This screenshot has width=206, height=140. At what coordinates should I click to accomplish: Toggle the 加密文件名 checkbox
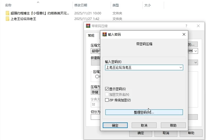point(107,94)
